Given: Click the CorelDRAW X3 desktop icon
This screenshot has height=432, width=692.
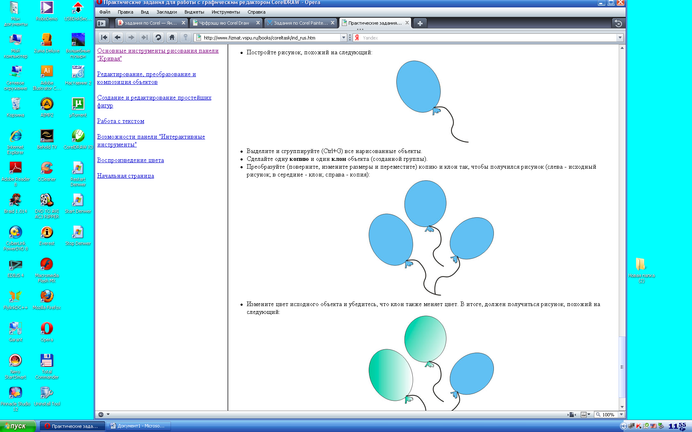Looking at the screenshot, I should pyautogui.click(x=78, y=139).
